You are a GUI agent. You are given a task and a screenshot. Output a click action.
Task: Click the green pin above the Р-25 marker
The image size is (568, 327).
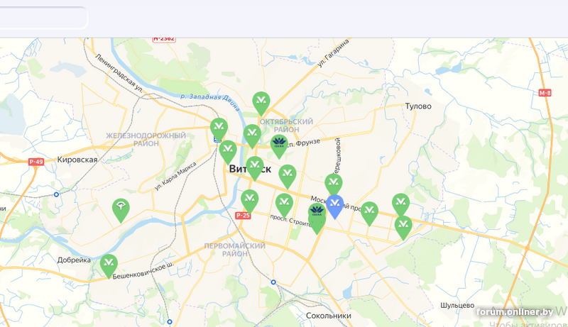(x=250, y=201)
